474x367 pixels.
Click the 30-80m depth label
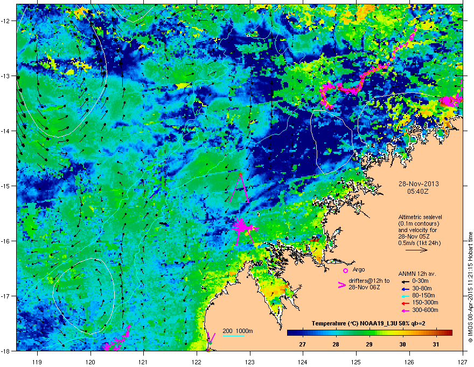click(x=422, y=288)
